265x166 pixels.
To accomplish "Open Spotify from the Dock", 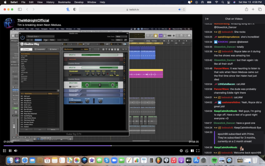I will 214,160.
